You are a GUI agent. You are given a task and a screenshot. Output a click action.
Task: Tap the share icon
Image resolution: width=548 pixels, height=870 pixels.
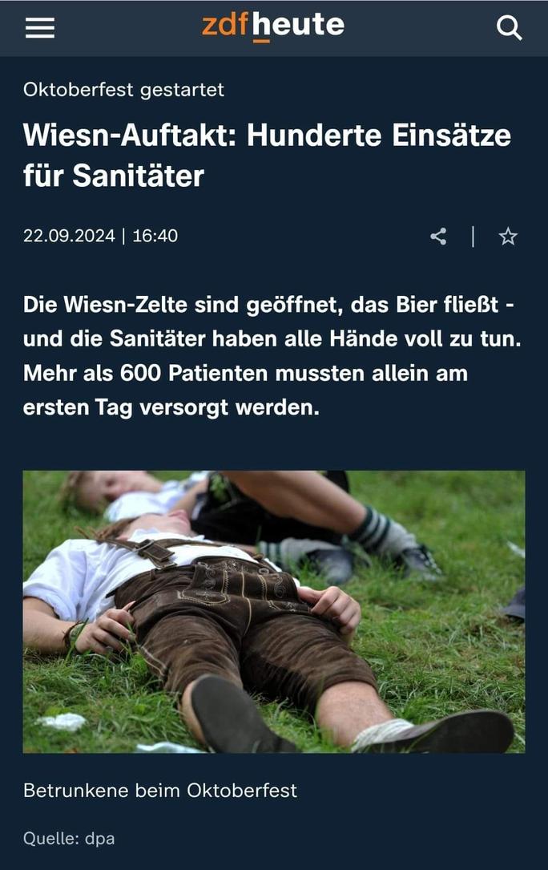pyautogui.click(x=438, y=237)
